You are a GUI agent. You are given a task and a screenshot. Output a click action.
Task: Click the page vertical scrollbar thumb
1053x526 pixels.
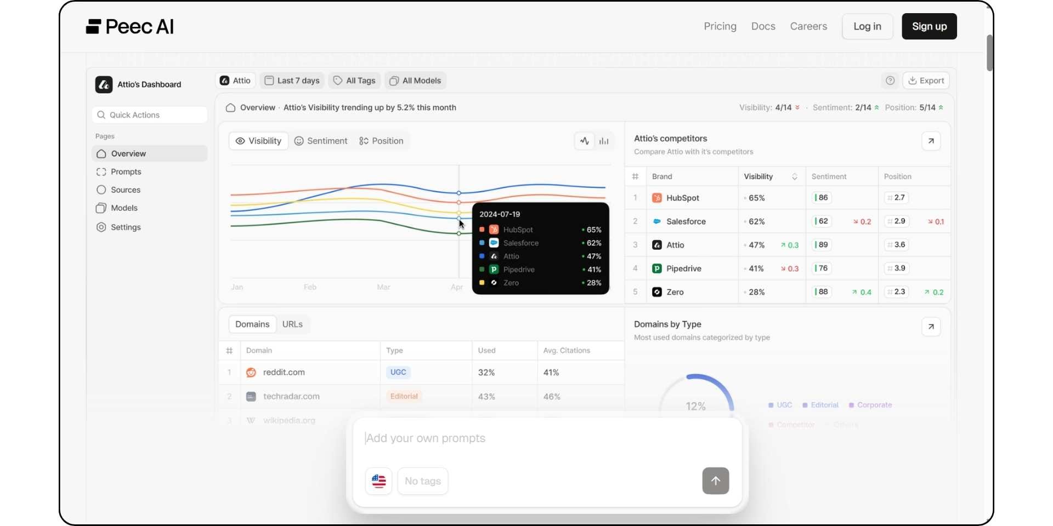pos(989,53)
